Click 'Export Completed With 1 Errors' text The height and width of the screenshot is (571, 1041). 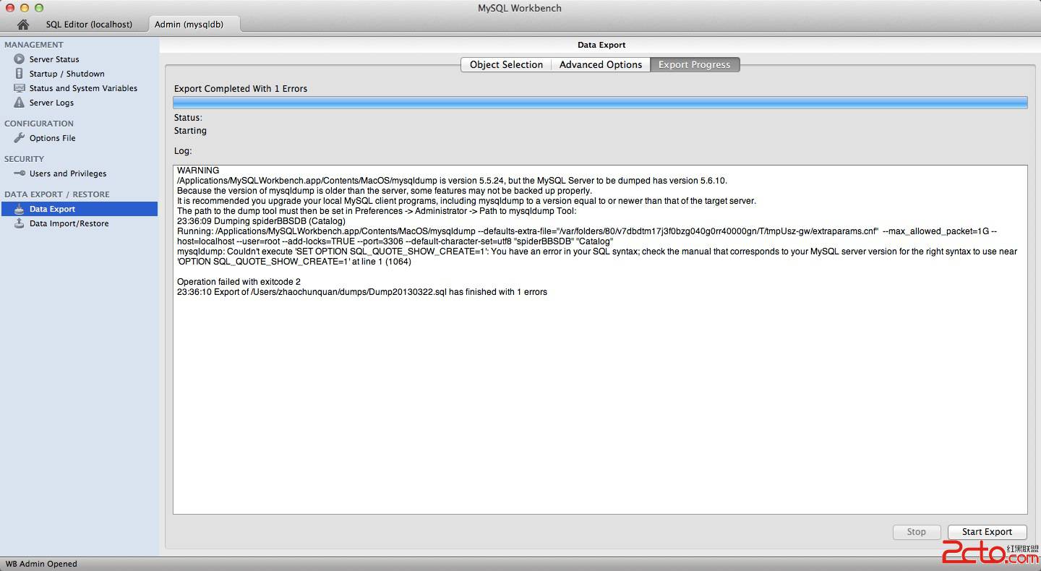(241, 88)
